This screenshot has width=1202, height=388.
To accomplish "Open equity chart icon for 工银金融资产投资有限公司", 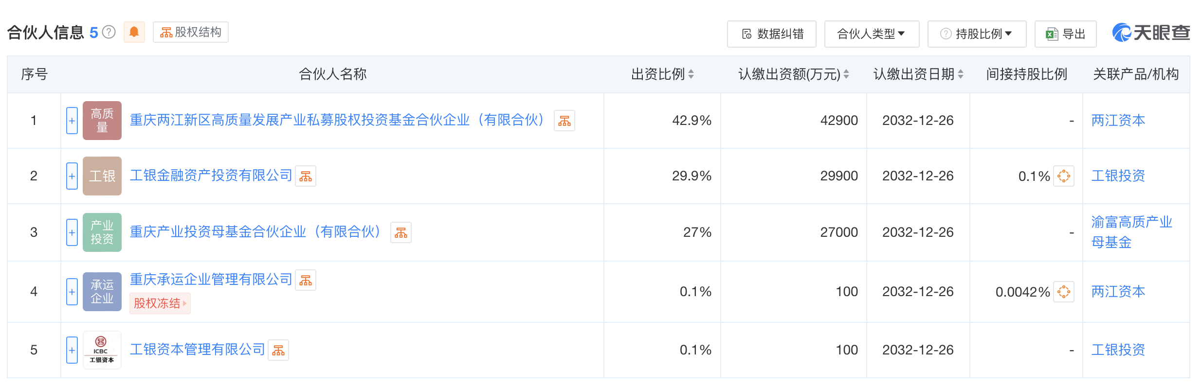I will click(x=306, y=176).
